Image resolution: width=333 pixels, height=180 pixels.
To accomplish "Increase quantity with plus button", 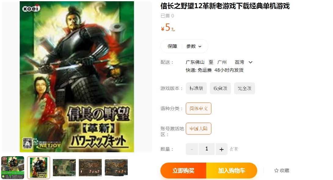I will (x=221, y=149).
